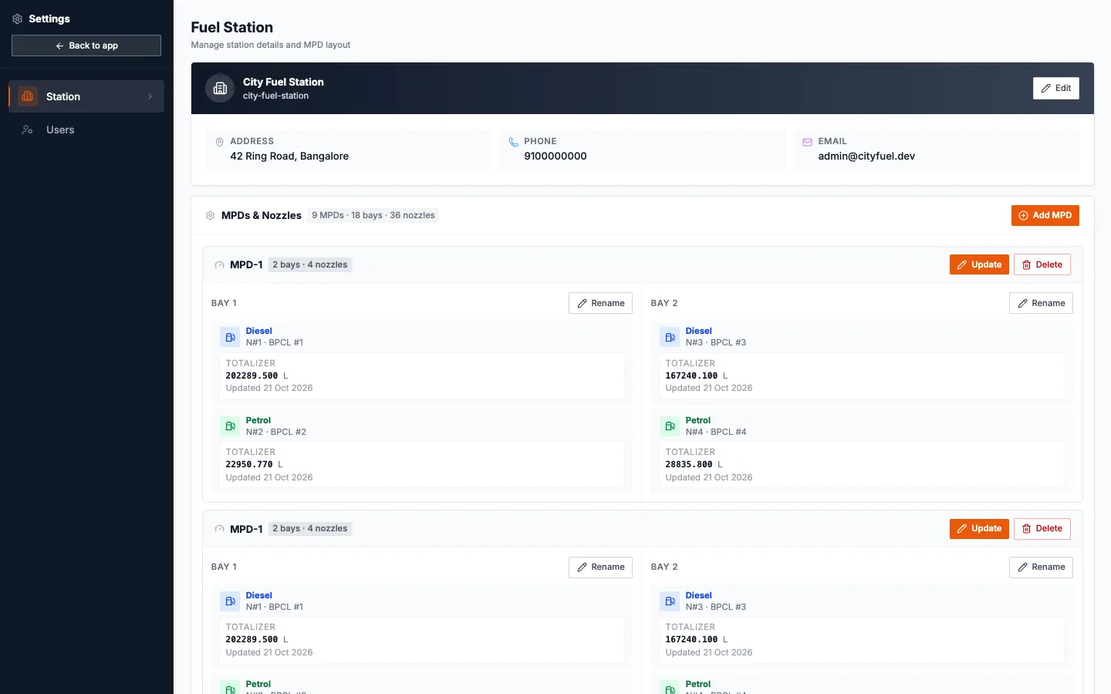Update the second MPD-1

point(979,528)
